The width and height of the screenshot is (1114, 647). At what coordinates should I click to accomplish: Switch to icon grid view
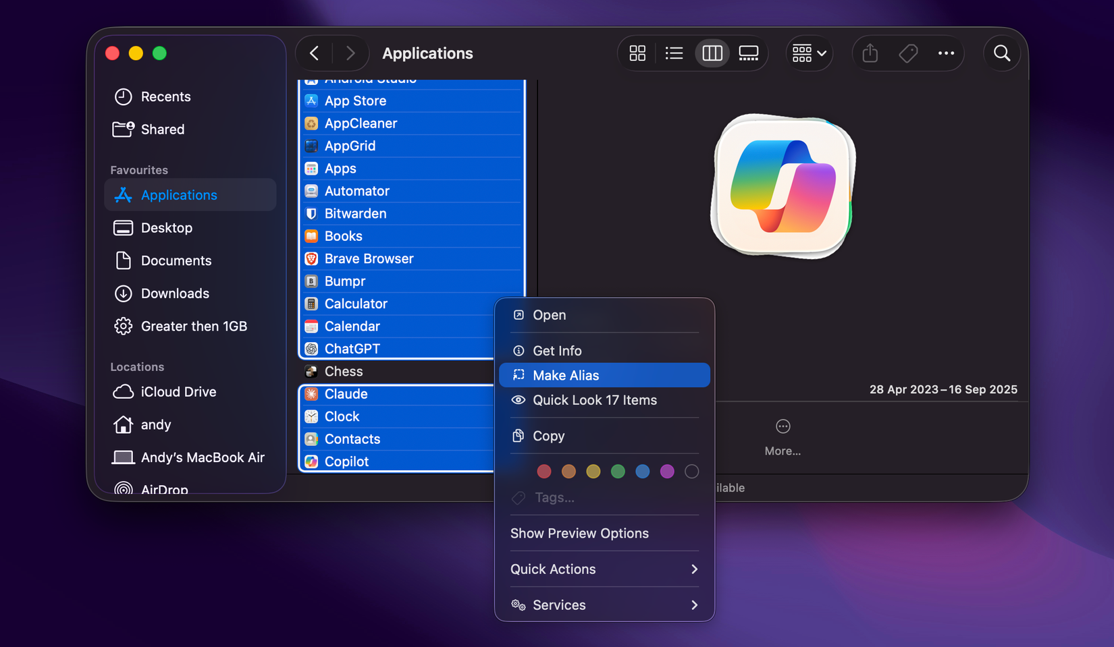637,53
